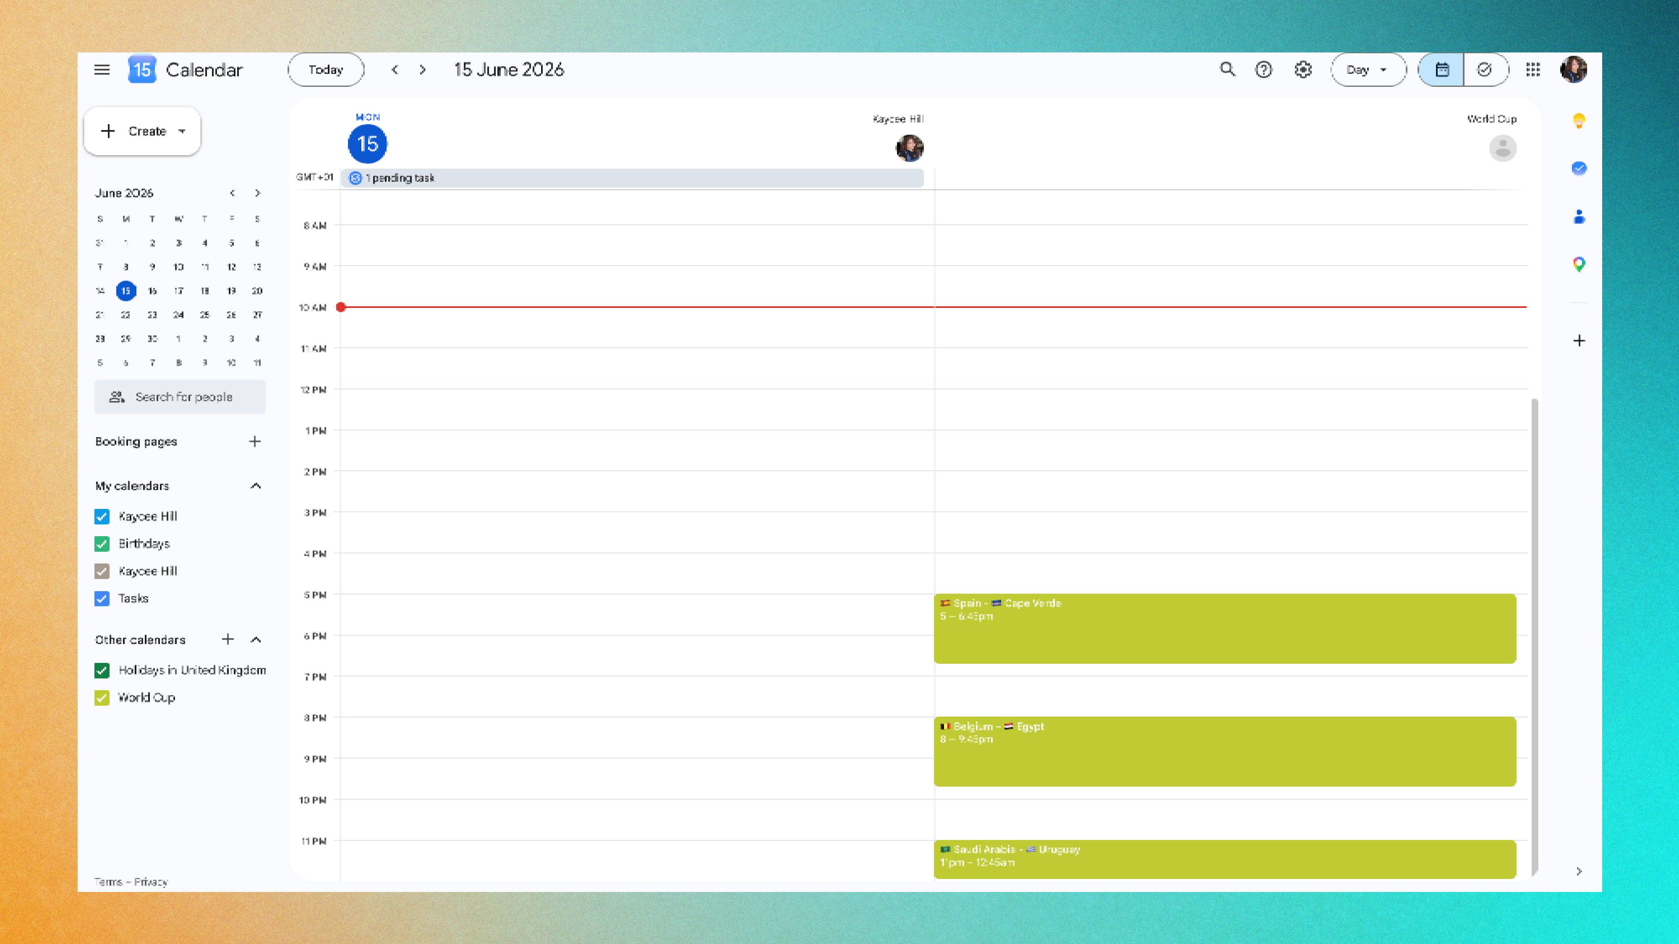
Task: Mini calendar next month arrow
Action: pyautogui.click(x=257, y=193)
